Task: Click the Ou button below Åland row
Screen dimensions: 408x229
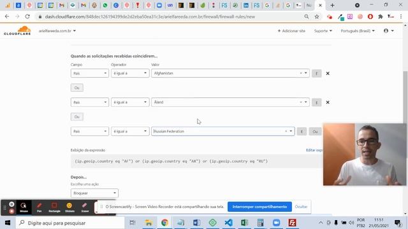Action: (x=77, y=117)
